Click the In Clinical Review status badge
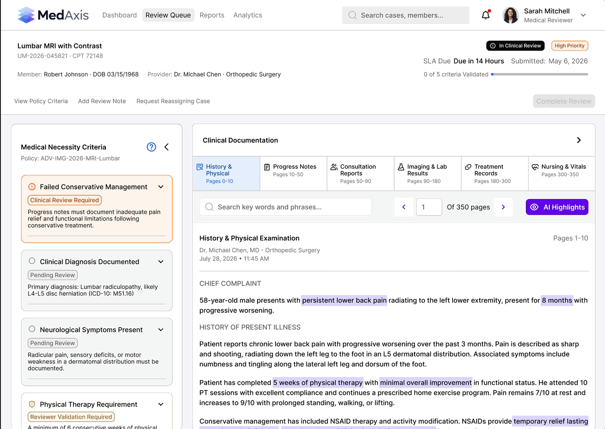The image size is (605, 429). coord(515,45)
